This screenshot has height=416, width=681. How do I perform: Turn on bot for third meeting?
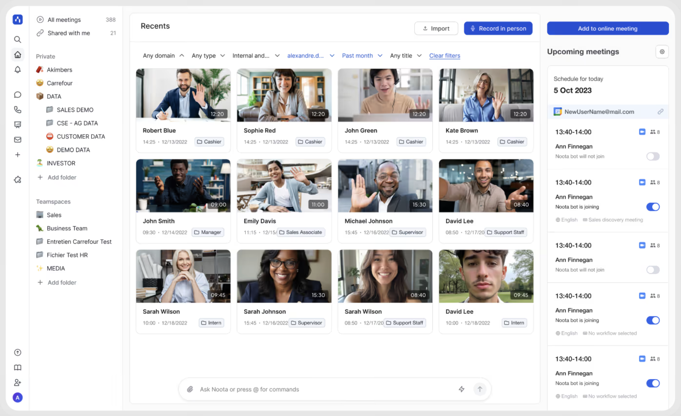(653, 270)
